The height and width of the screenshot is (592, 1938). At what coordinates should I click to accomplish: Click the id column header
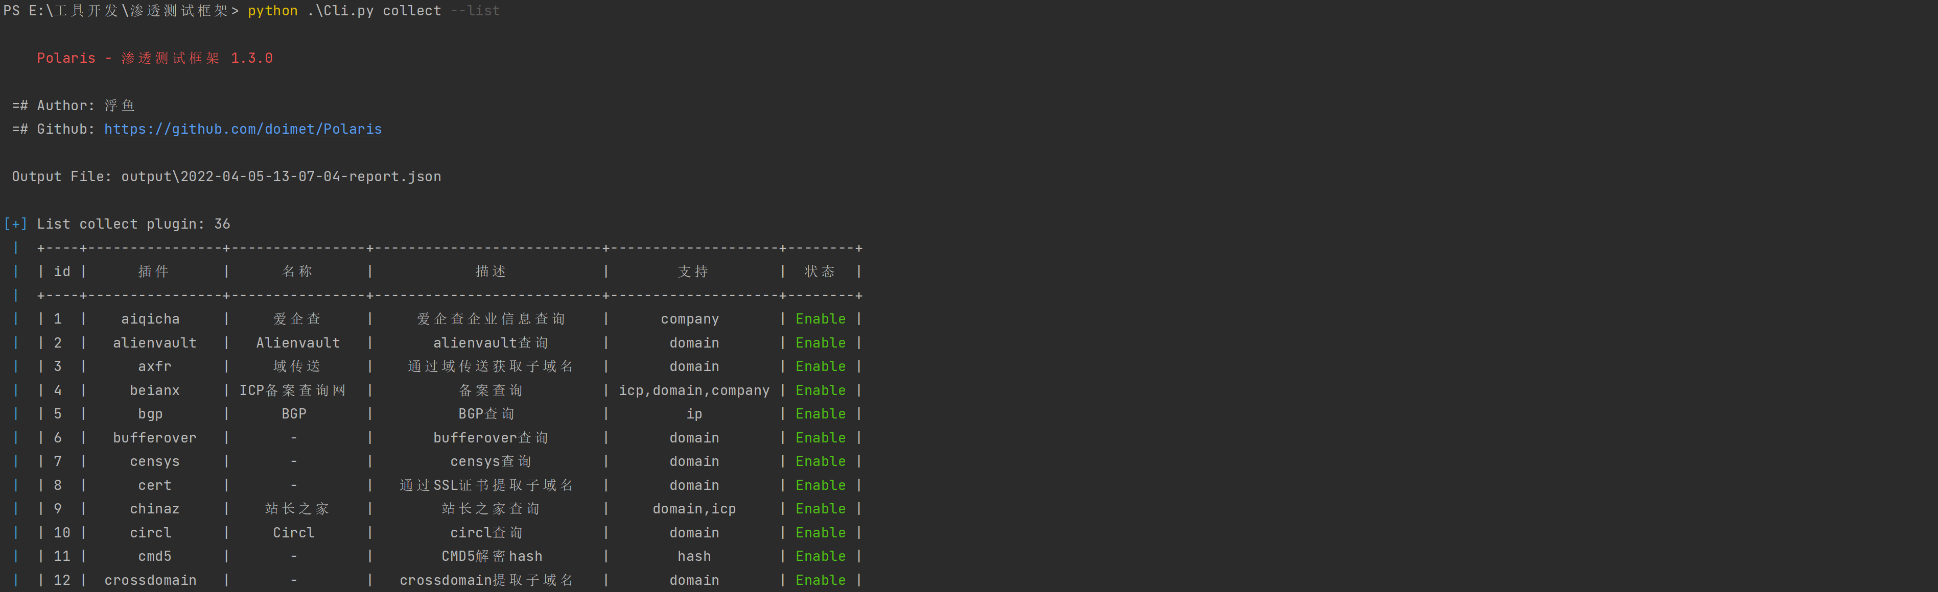(62, 271)
